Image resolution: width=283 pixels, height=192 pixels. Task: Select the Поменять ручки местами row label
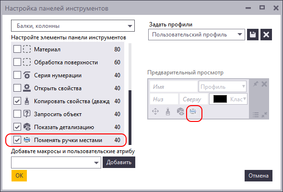(x=68, y=140)
